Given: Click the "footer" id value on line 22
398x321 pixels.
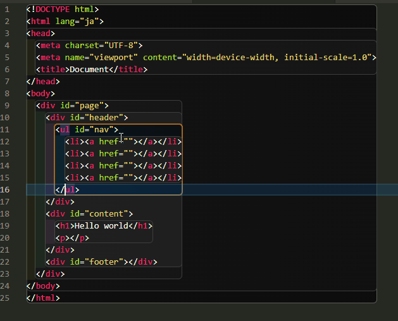Looking at the screenshot, I should (x=105, y=261).
